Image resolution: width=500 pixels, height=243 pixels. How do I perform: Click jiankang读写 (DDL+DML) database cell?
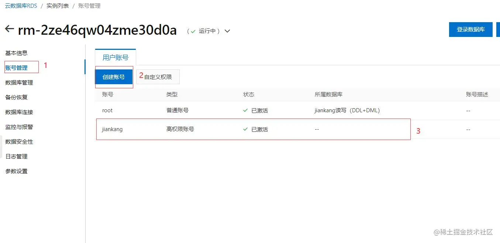point(347,110)
